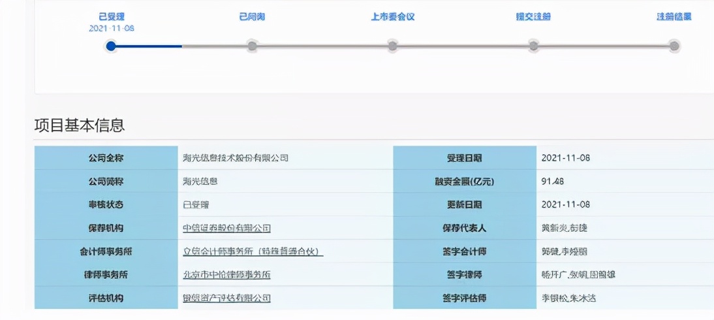Click the 受理日期 header cell
Screen dimensions: 714x320
point(465,158)
